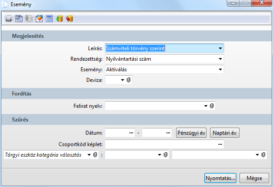The height and width of the screenshot is (187, 273).
Task: Click the Naptári év button
Action: (225, 133)
